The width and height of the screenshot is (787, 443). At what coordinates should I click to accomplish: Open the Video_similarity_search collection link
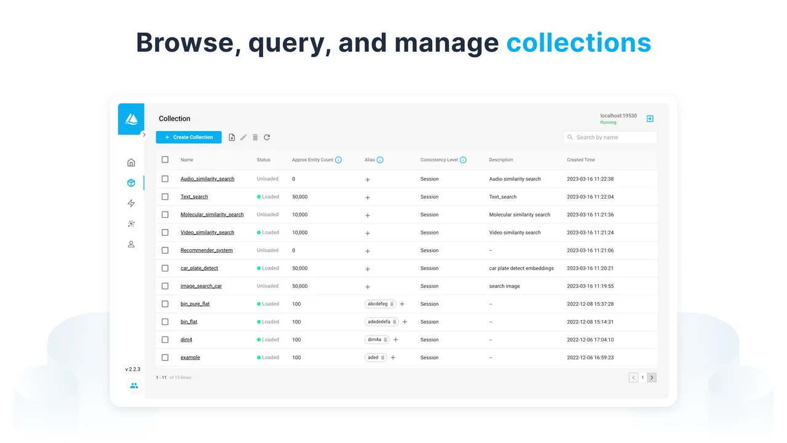click(207, 233)
